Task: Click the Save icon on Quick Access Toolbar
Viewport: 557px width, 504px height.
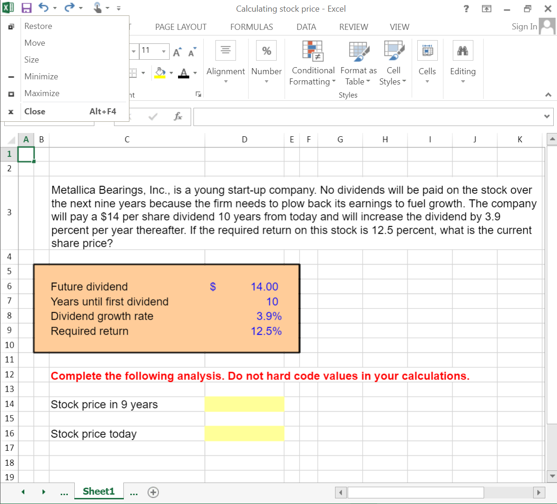Action: [26, 8]
